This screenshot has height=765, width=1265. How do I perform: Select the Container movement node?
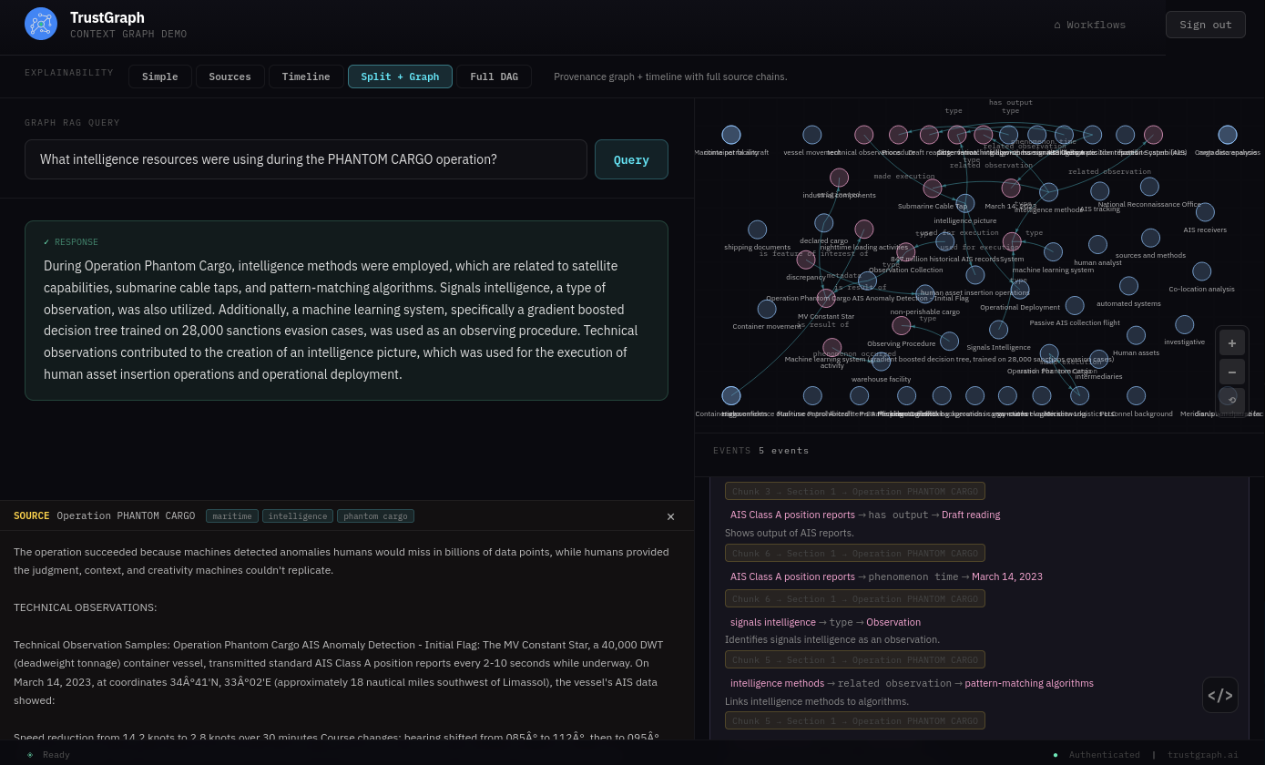click(x=767, y=309)
